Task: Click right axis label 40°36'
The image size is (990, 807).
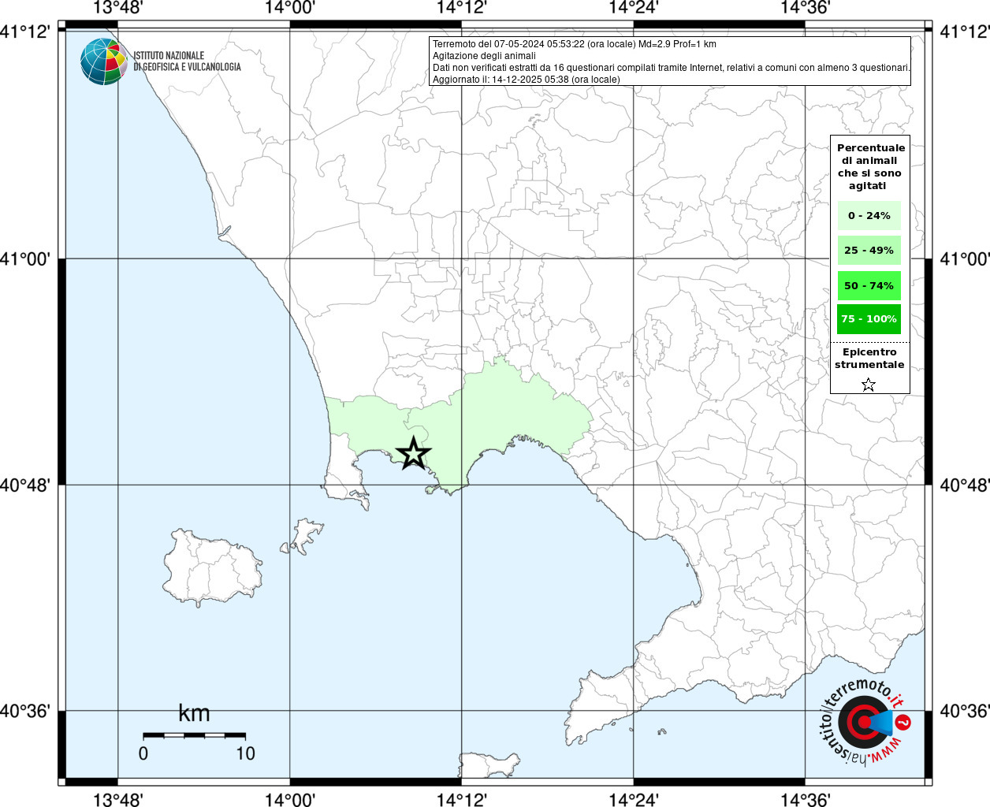Action: 964,711
